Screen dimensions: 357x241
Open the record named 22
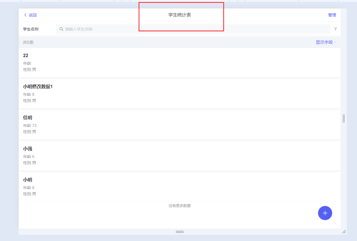coord(26,55)
